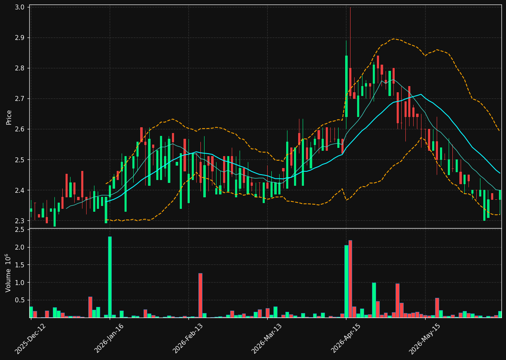Click the Price axis title
This screenshot has width=506, height=360.
pos(9,117)
